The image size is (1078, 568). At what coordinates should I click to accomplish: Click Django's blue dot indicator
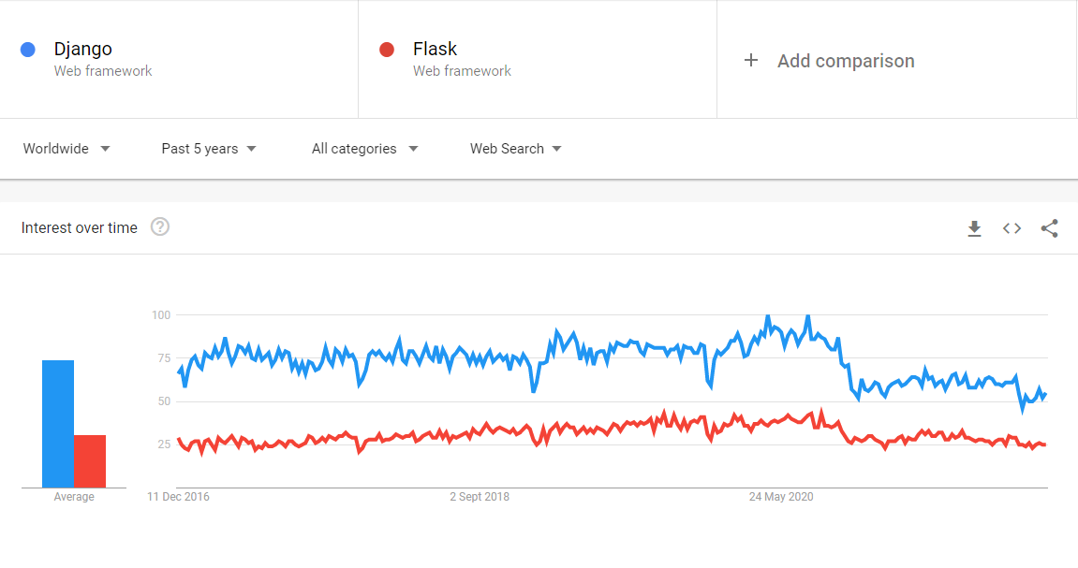(x=28, y=50)
